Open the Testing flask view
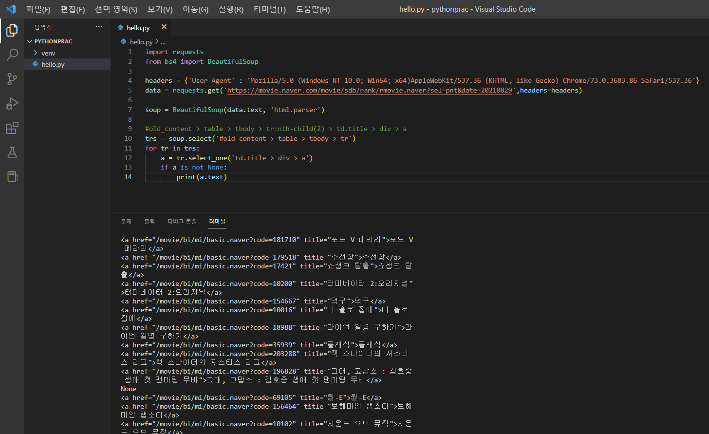 pyautogui.click(x=12, y=152)
